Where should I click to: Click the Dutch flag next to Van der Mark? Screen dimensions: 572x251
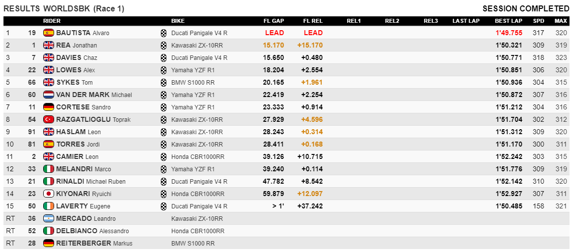click(x=49, y=95)
